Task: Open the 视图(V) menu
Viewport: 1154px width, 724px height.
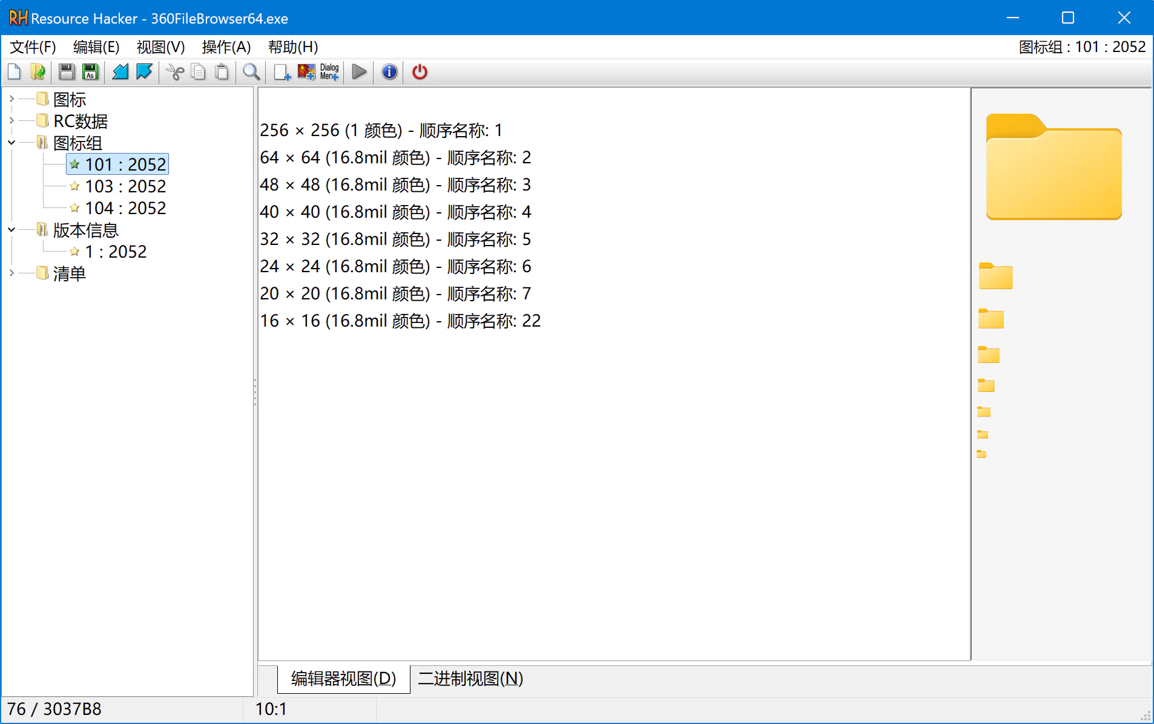Action: click(160, 47)
